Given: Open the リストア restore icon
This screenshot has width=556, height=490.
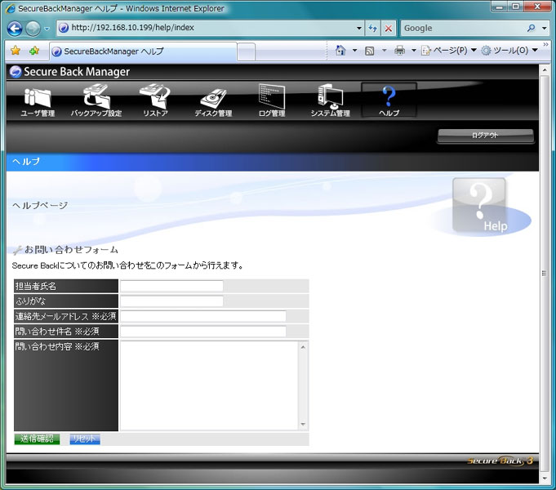Looking at the screenshot, I should [x=155, y=100].
